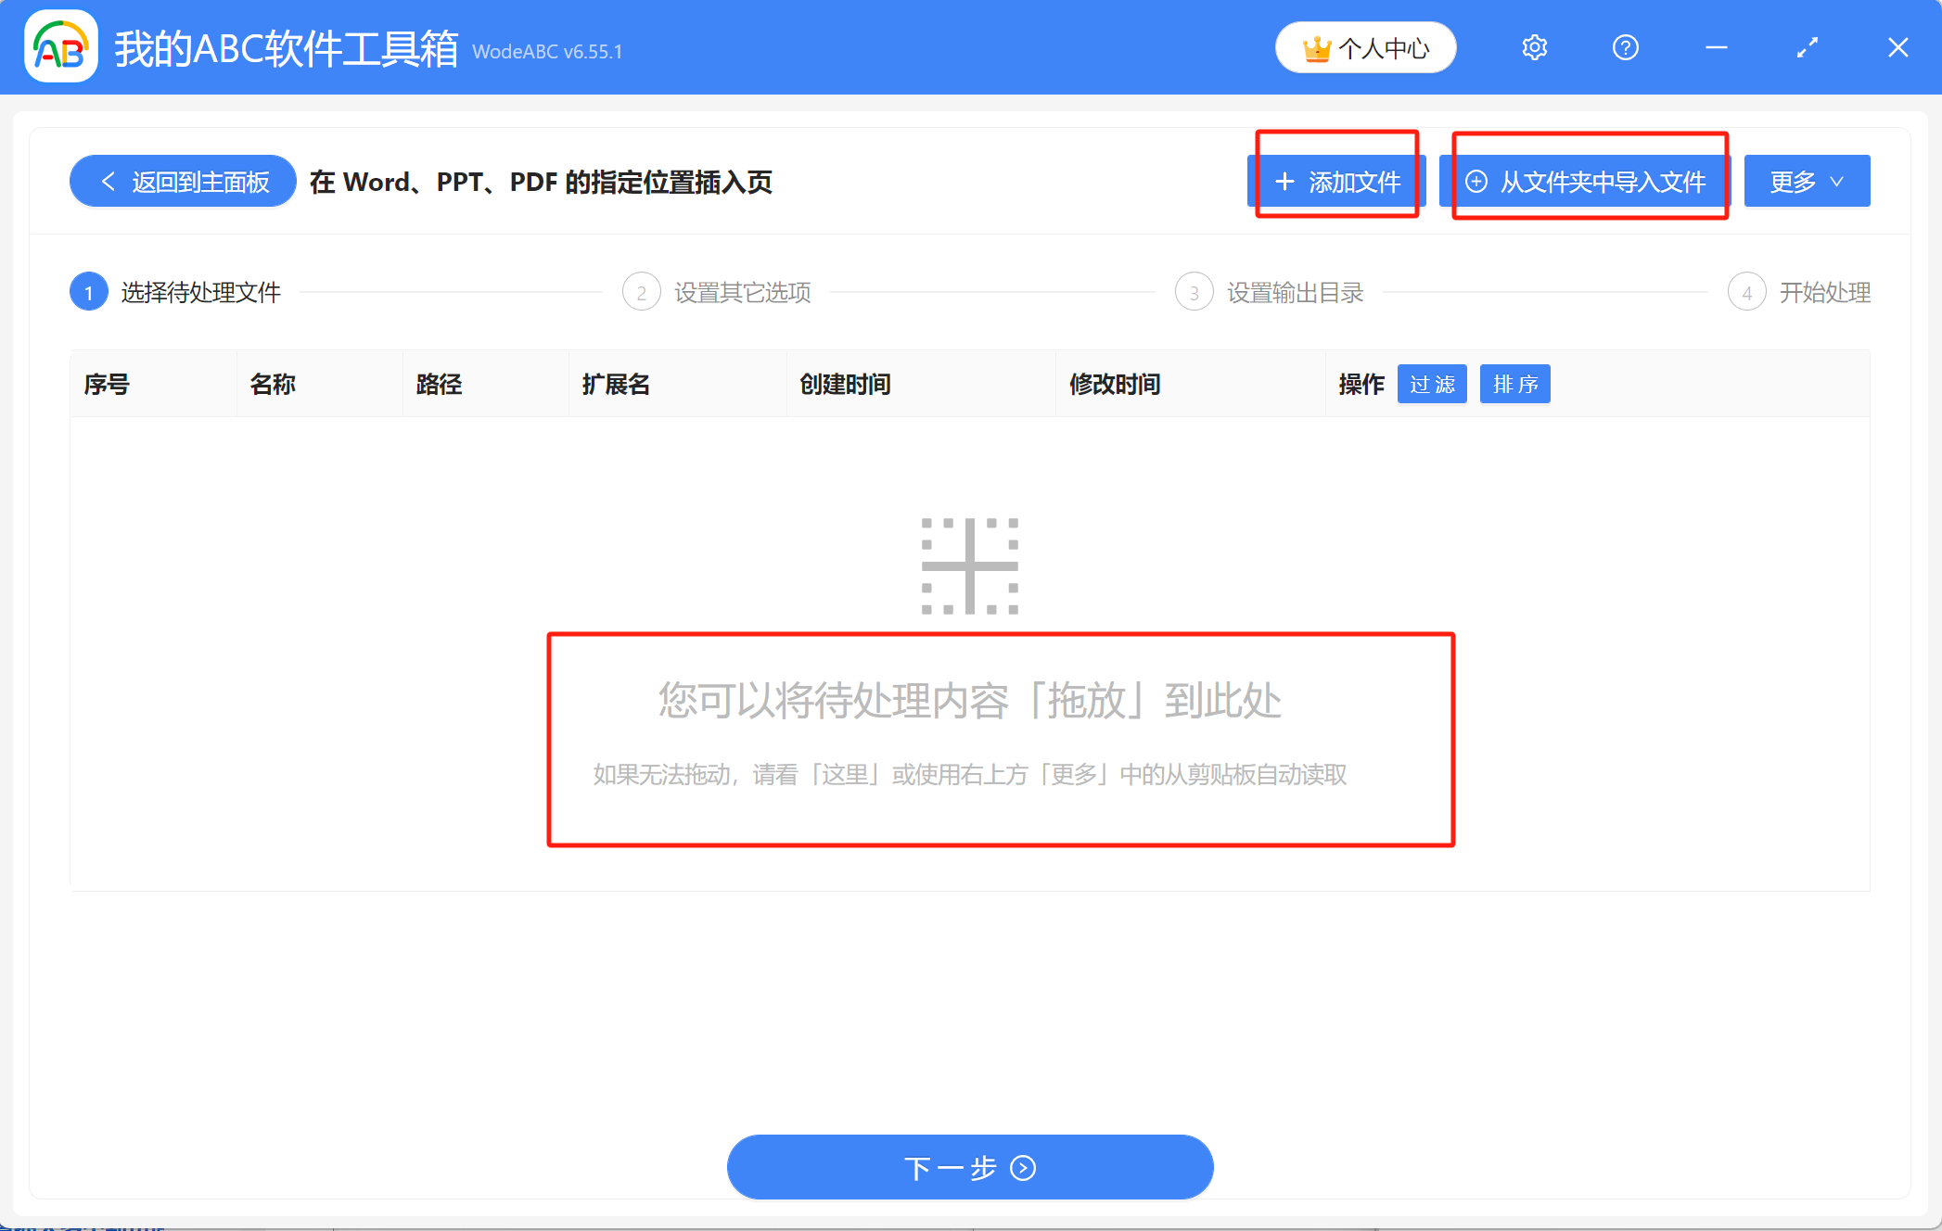Expand the 更多 dropdown menu
The height and width of the screenshot is (1231, 1942).
pyautogui.click(x=1806, y=181)
